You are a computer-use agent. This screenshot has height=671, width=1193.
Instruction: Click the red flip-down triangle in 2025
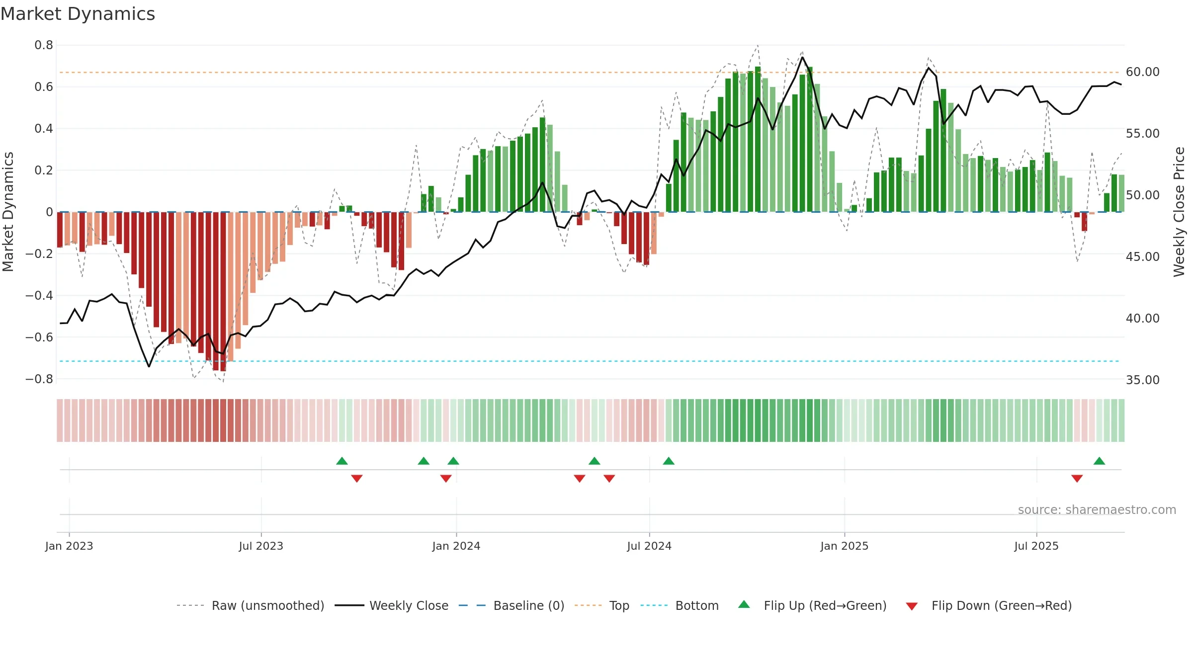1077,478
